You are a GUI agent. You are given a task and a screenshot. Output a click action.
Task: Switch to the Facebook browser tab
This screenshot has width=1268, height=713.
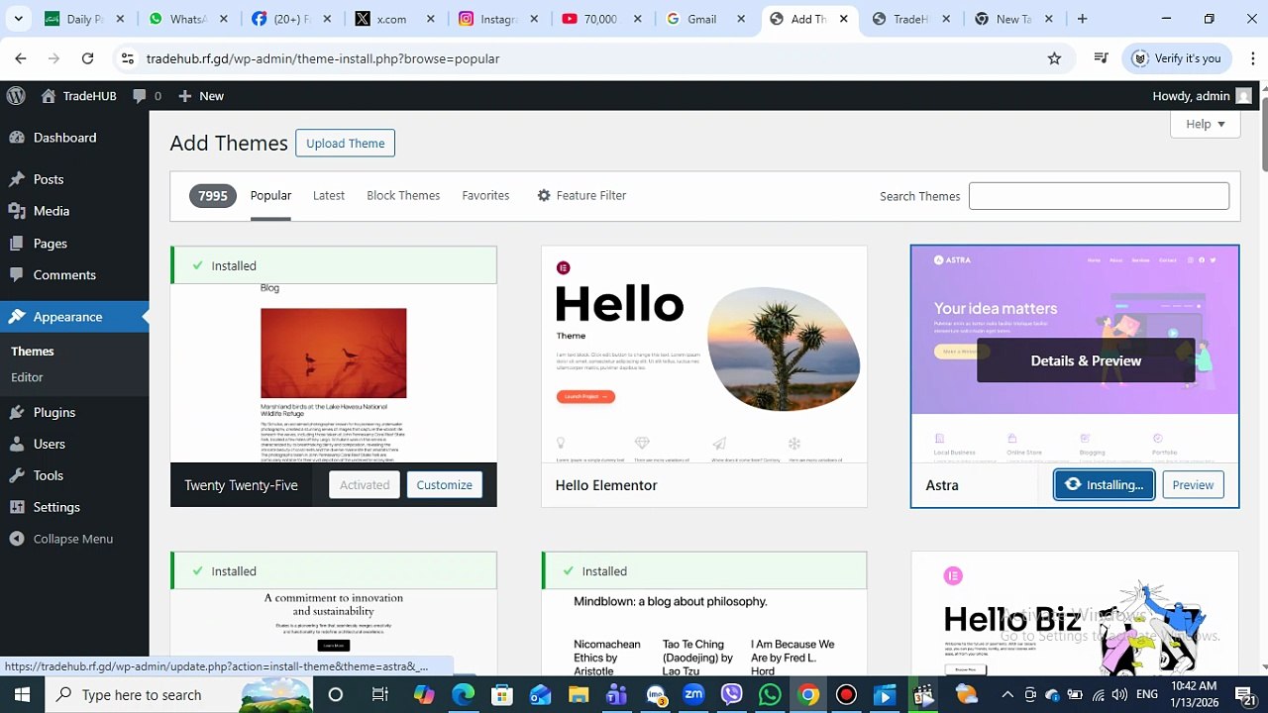click(287, 19)
